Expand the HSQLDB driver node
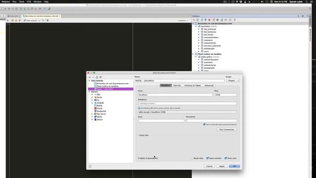Screen dimensions: 316x178 92,103
